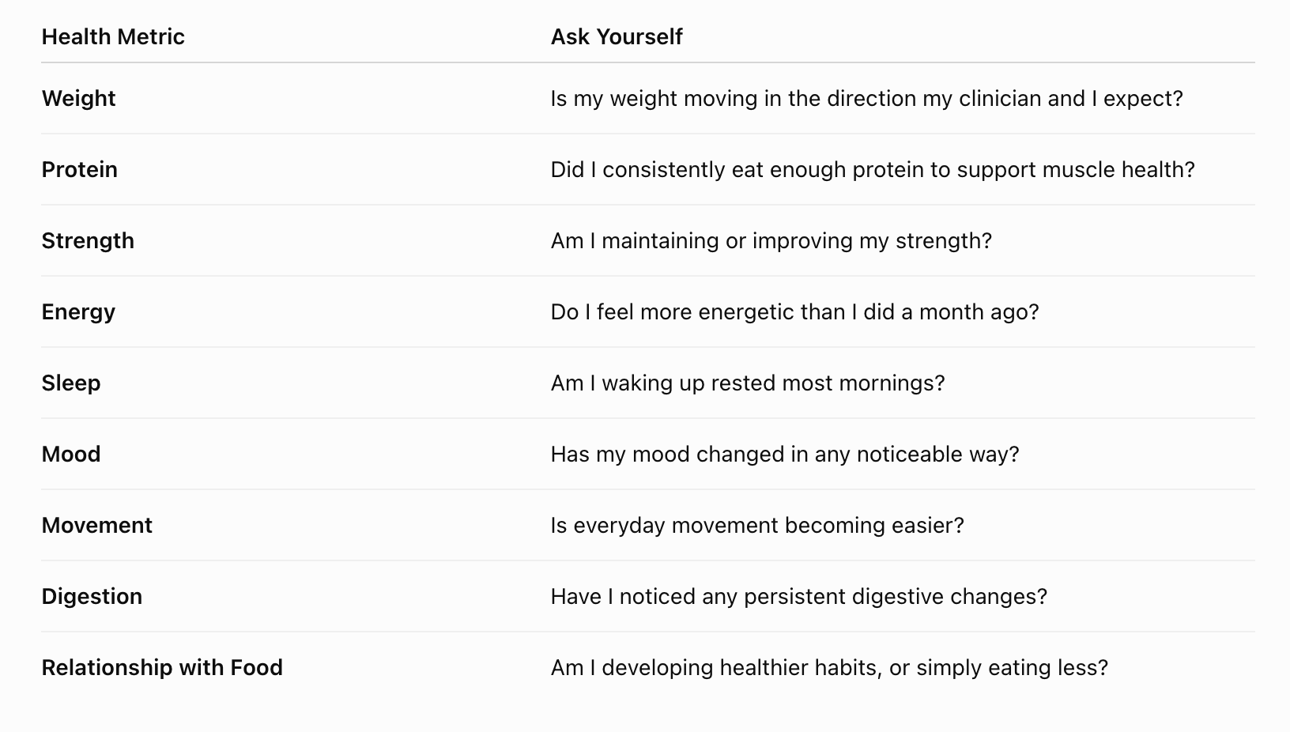1290x732 pixels.
Task: Click the Energy metric cell
Action: click(78, 312)
